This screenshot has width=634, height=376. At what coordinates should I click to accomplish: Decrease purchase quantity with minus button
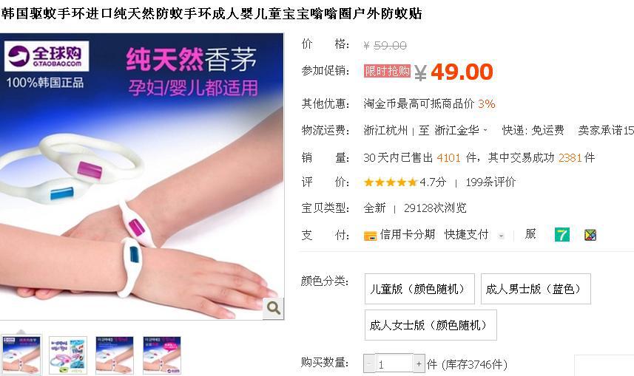(x=369, y=364)
